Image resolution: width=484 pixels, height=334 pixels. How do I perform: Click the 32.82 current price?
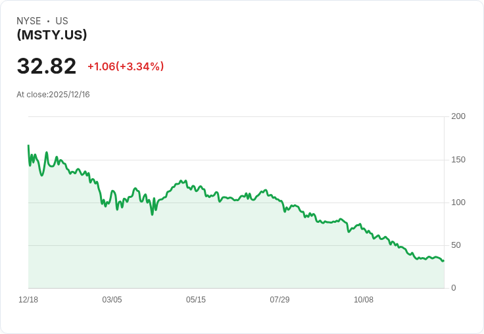coord(47,66)
